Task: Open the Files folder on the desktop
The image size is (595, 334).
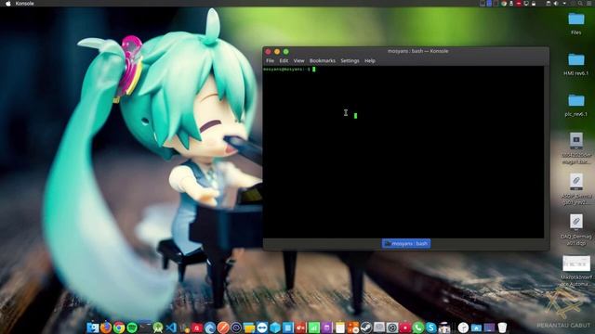Action: tap(576, 23)
